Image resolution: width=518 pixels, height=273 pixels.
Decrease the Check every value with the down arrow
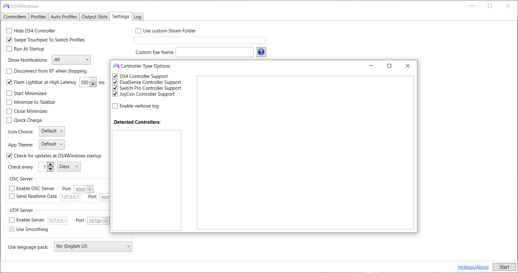[50, 169]
